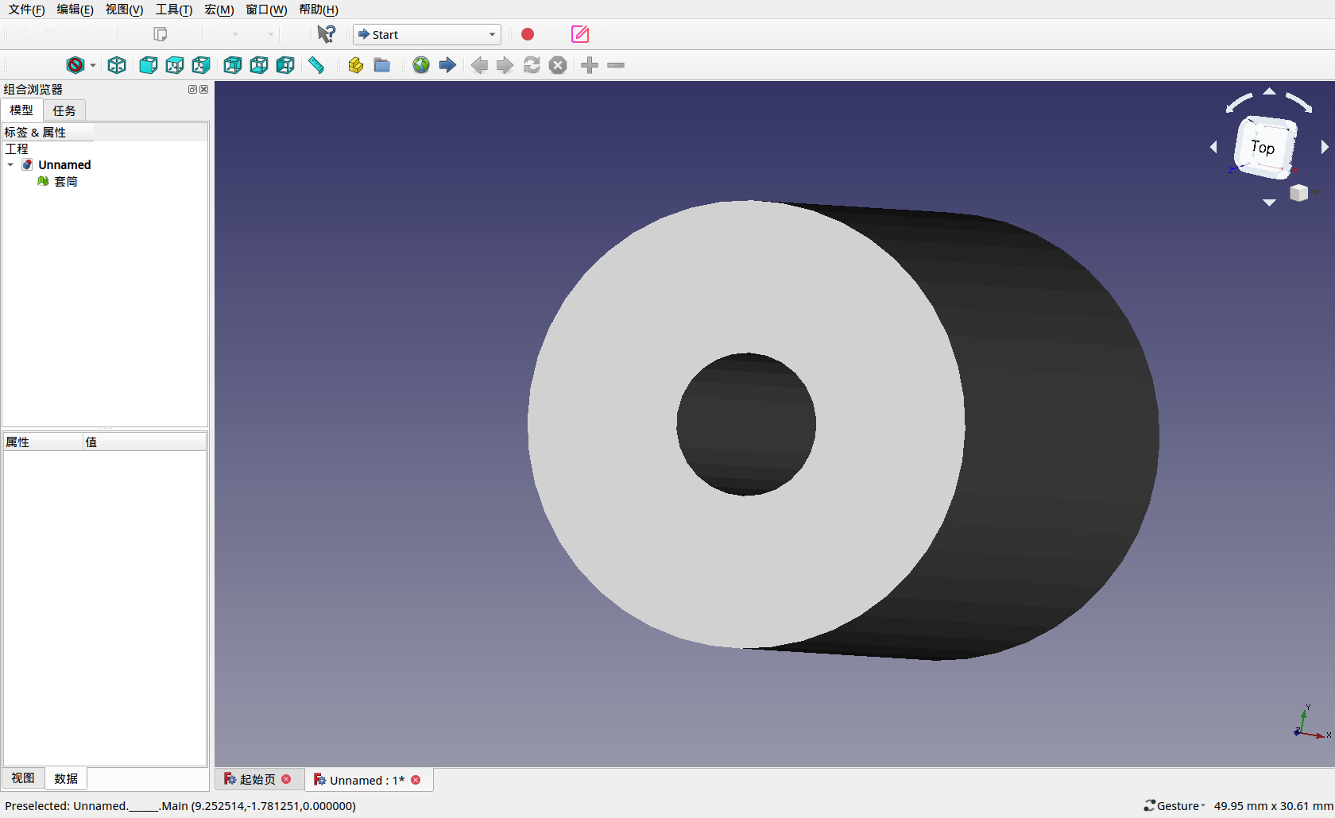
Task: Select the 套筒 object in tree
Action: (65, 182)
